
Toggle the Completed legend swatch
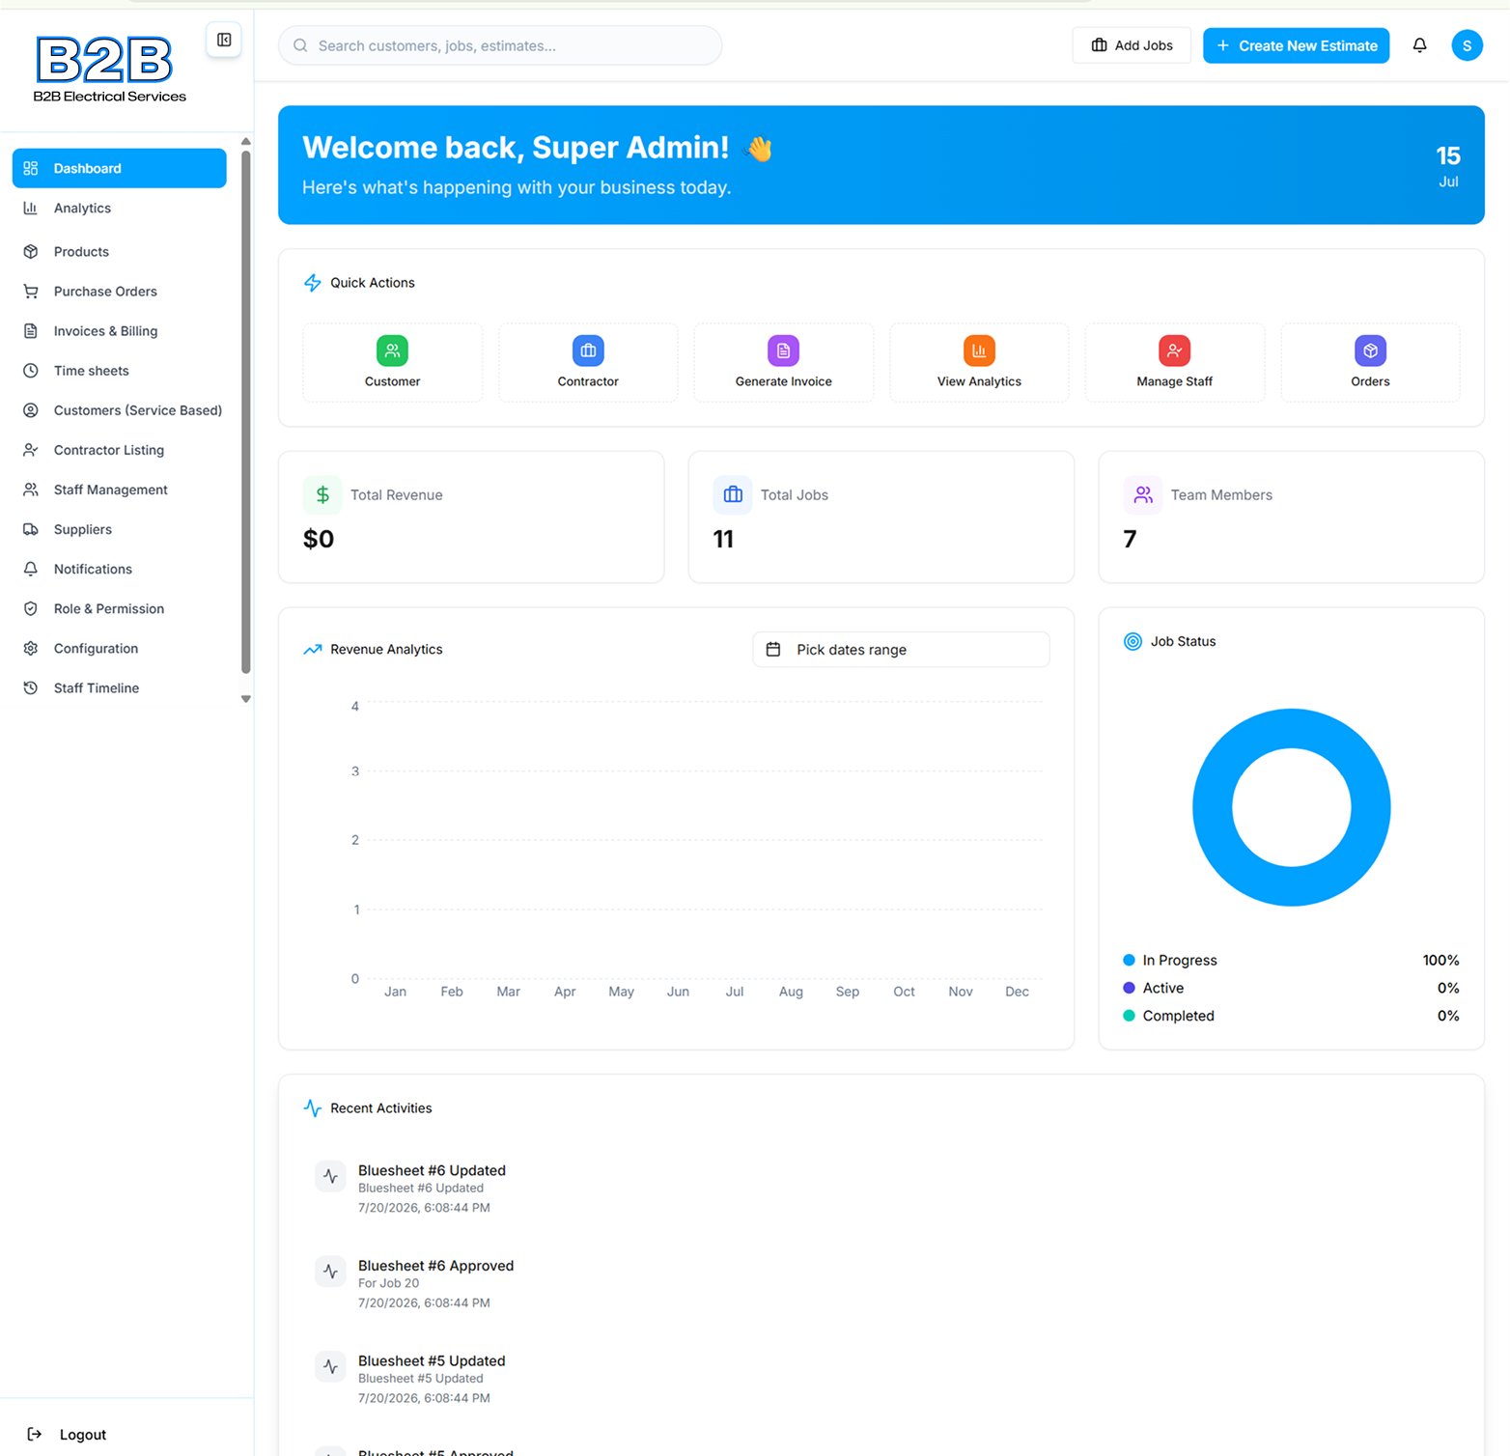point(1129,1016)
